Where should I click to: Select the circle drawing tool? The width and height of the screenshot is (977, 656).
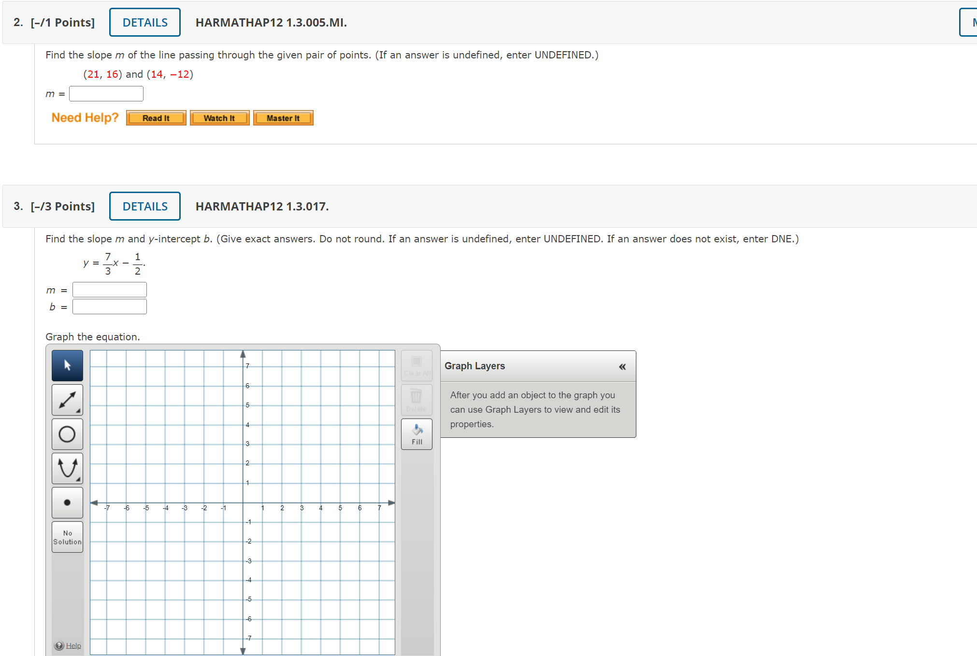click(67, 434)
